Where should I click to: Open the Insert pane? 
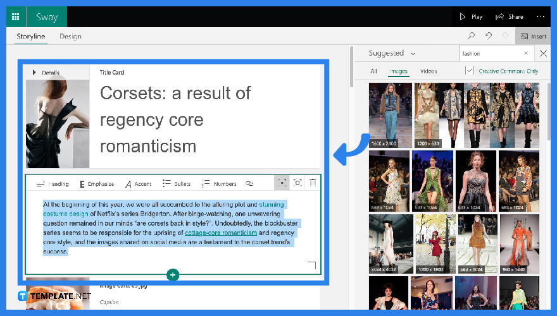pos(533,36)
